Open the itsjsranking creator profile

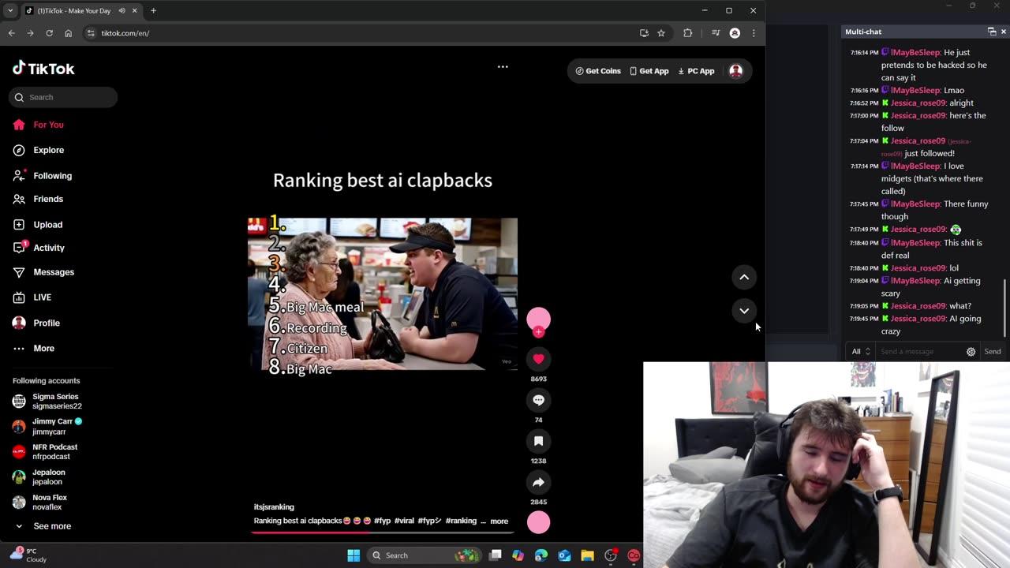point(274,507)
